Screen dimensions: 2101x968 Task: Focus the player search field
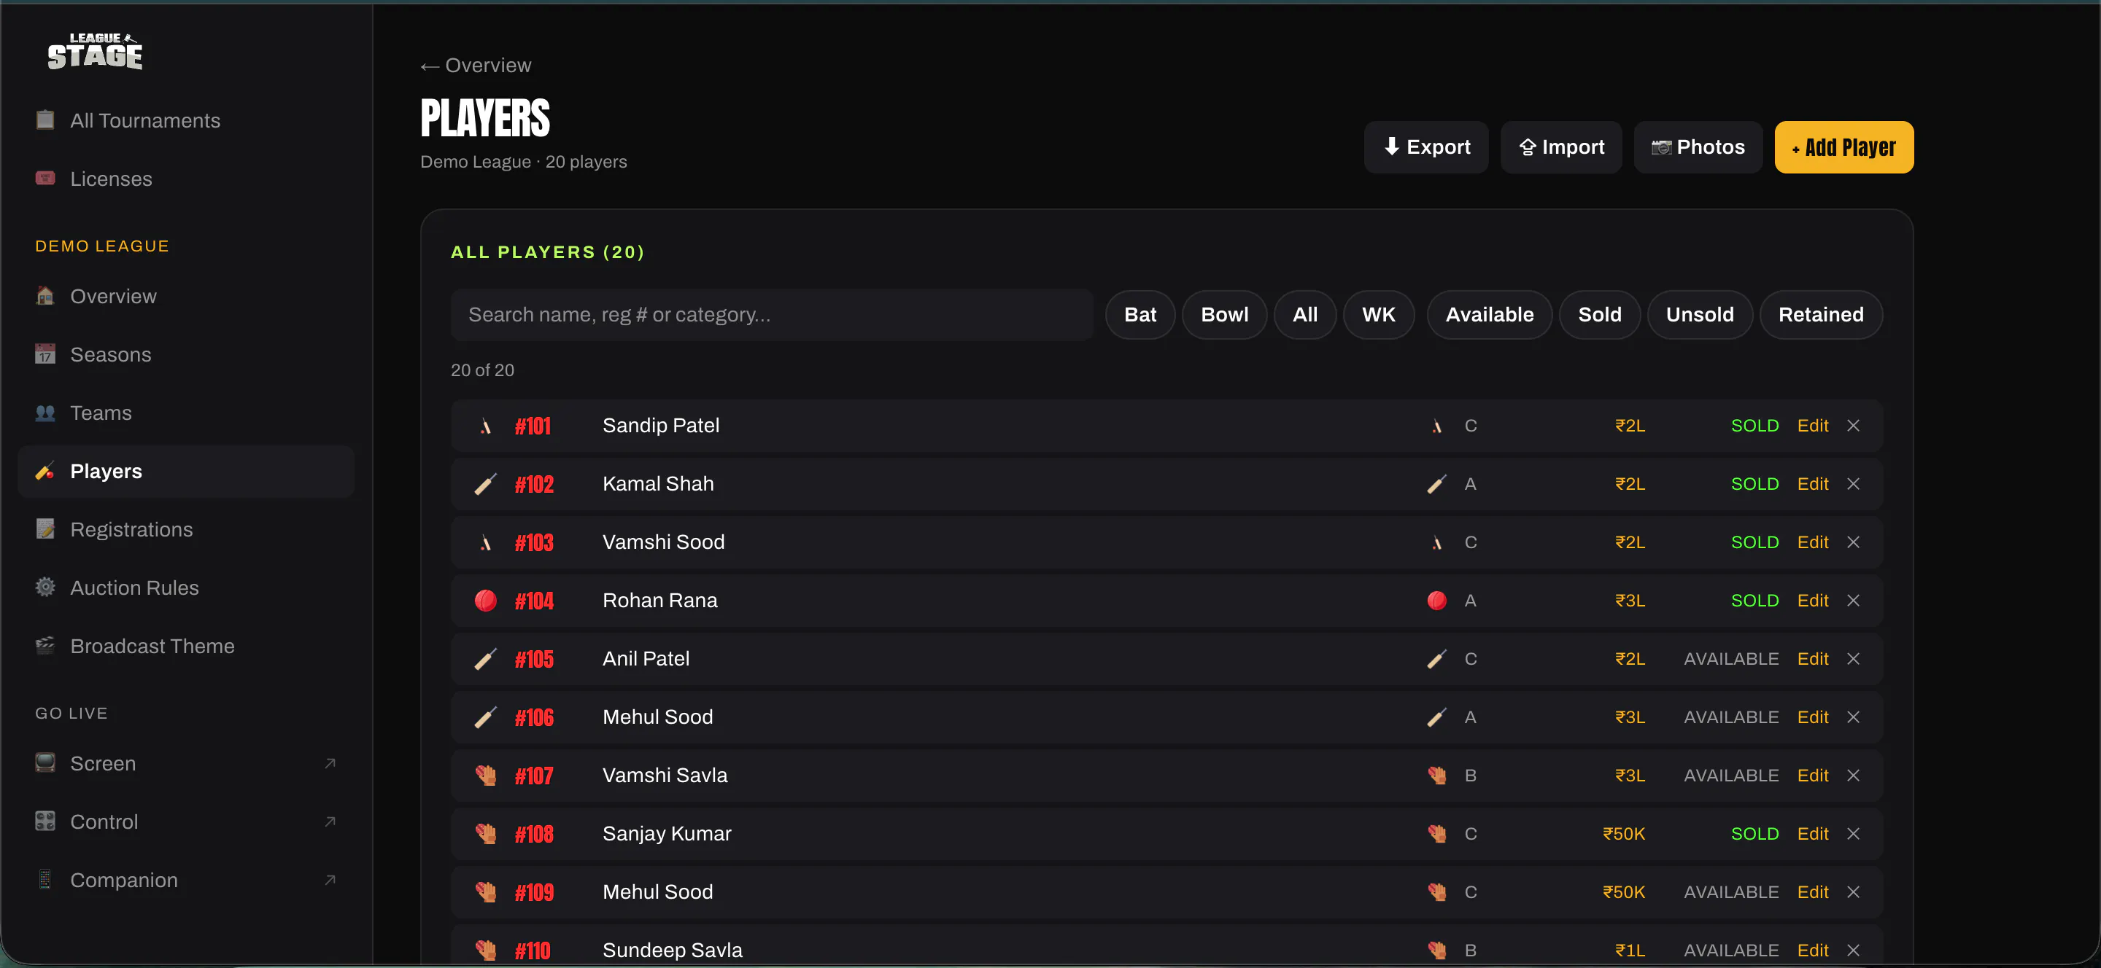click(x=772, y=314)
